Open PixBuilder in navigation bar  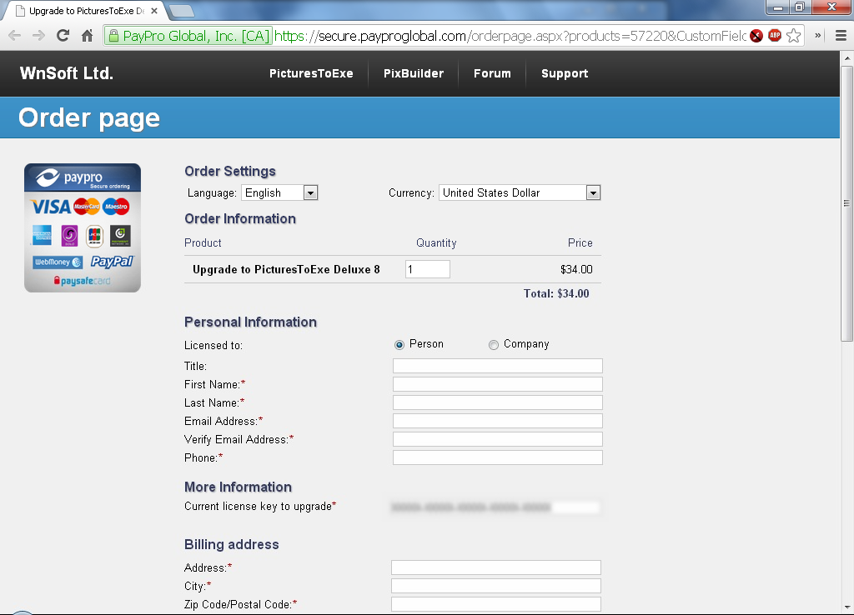click(414, 73)
